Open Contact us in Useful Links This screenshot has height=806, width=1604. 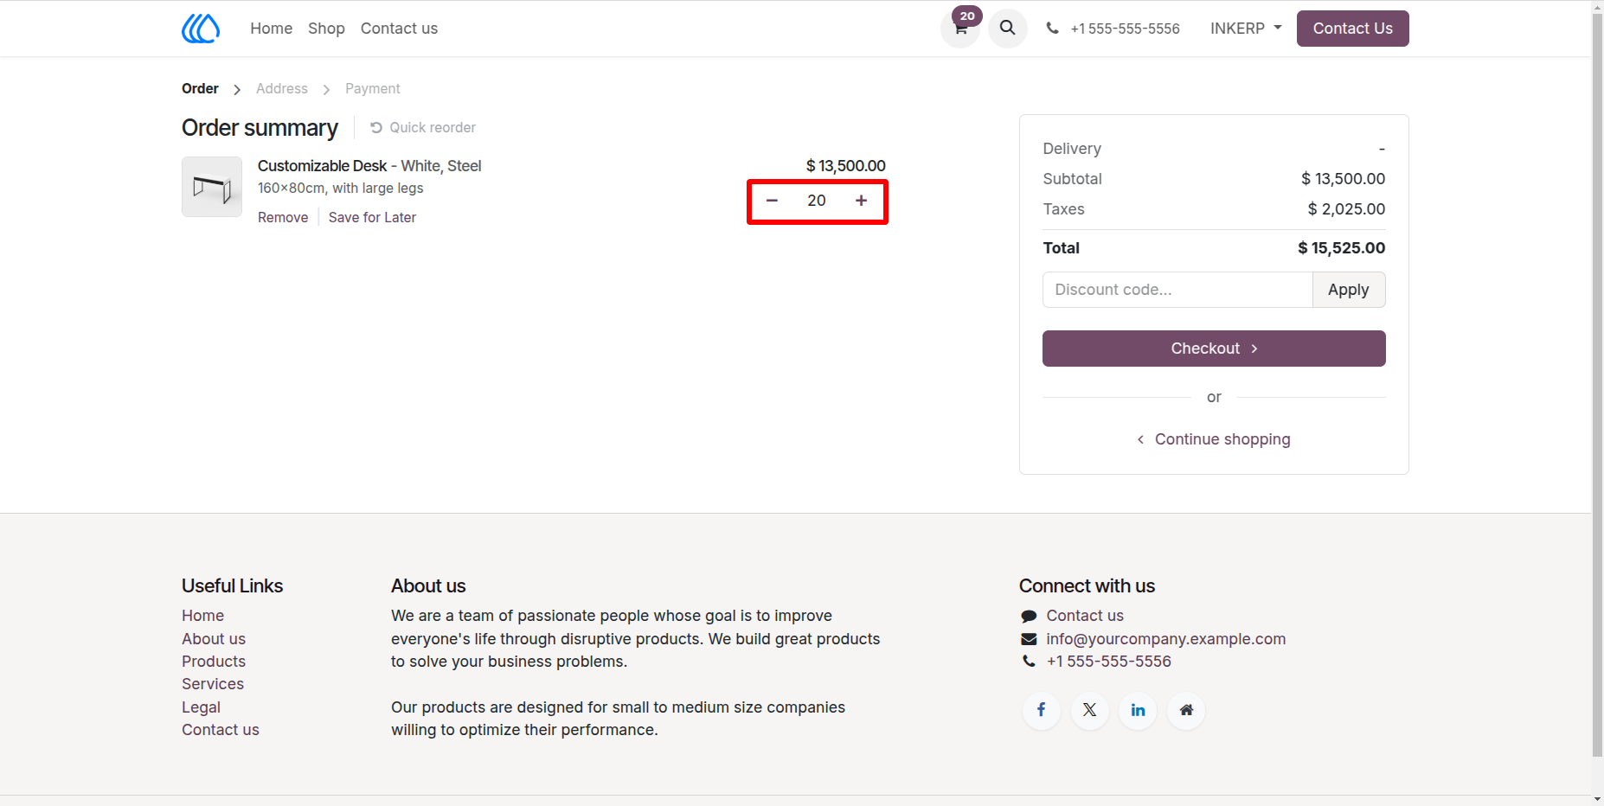point(221,729)
